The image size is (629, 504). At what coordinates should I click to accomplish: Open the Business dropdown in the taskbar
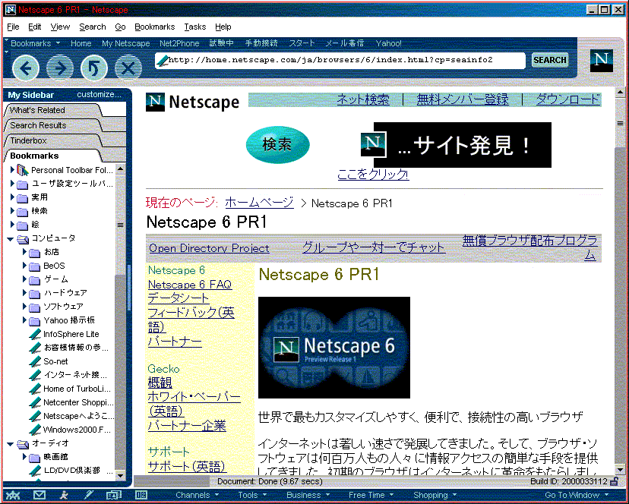click(x=308, y=495)
